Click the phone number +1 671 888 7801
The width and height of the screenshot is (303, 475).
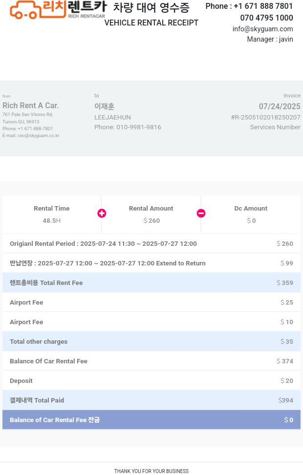click(x=263, y=6)
